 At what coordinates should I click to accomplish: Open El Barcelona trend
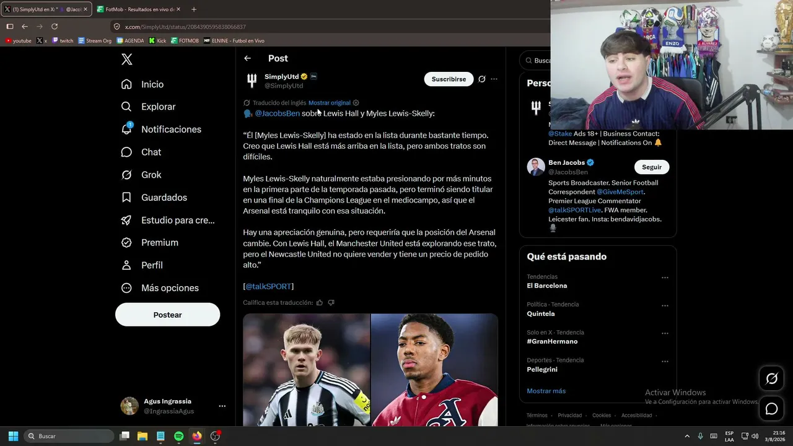point(547,286)
